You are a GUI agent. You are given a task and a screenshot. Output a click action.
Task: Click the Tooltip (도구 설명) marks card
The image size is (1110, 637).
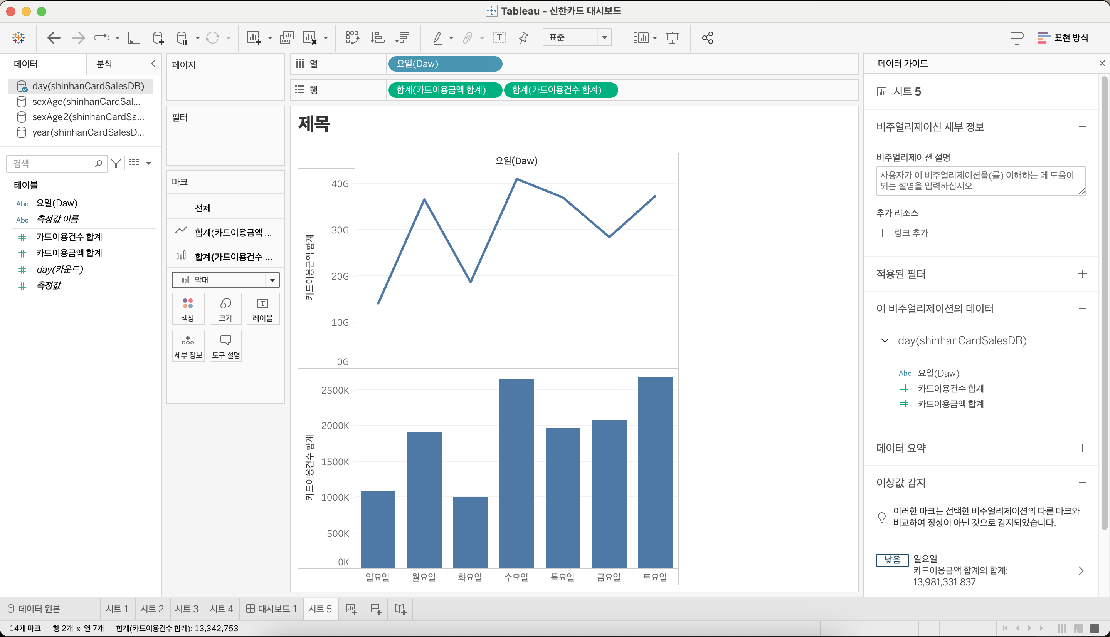point(226,346)
